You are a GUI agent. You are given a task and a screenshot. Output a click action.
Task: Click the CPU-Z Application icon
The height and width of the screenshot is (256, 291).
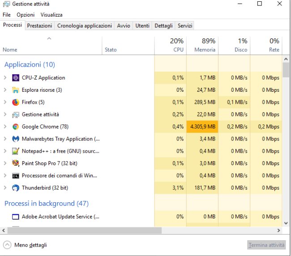coord(16,78)
